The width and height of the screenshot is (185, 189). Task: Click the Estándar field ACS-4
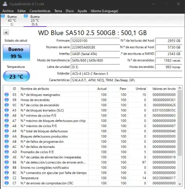click(126, 73)
